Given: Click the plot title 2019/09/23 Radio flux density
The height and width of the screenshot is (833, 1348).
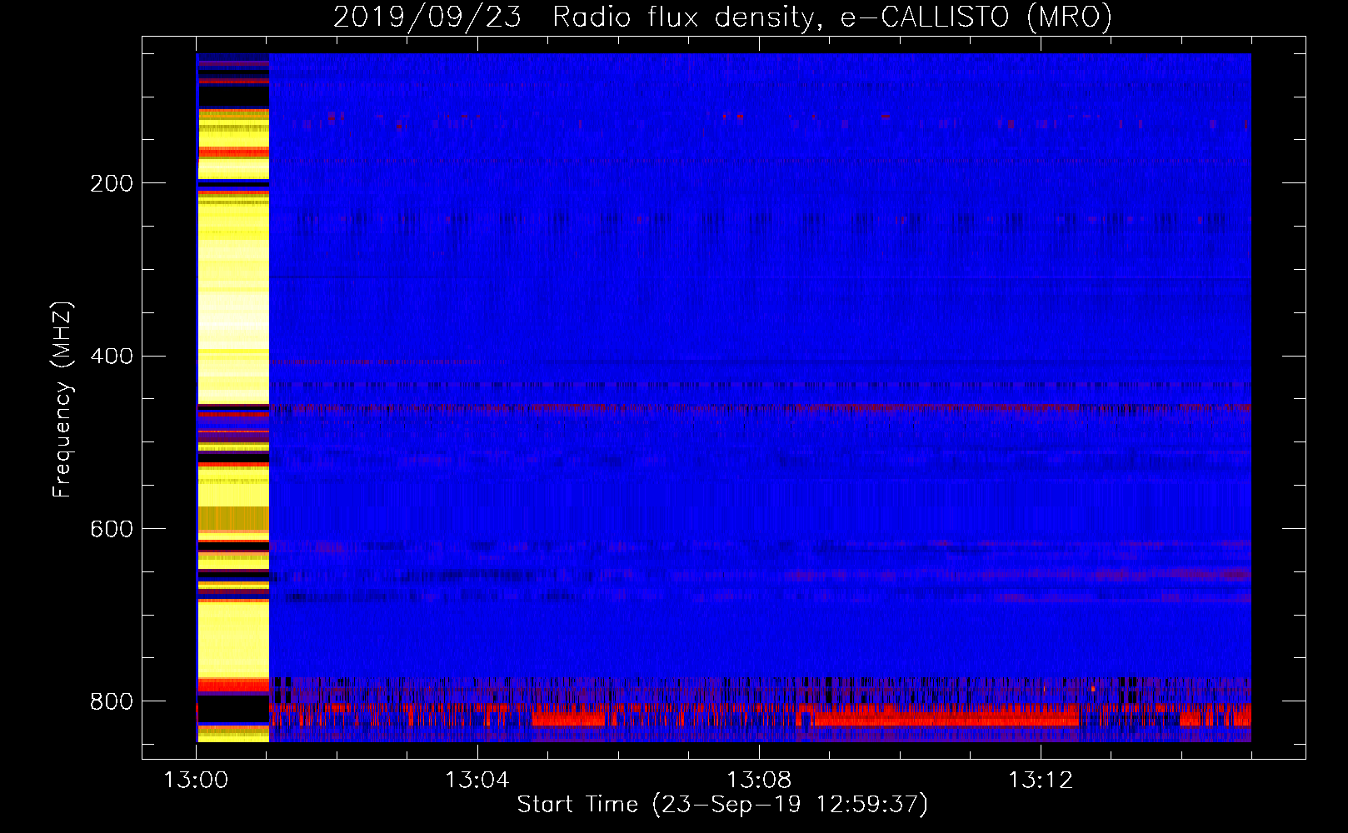Looking at the screenshot, I should (722, 17).
